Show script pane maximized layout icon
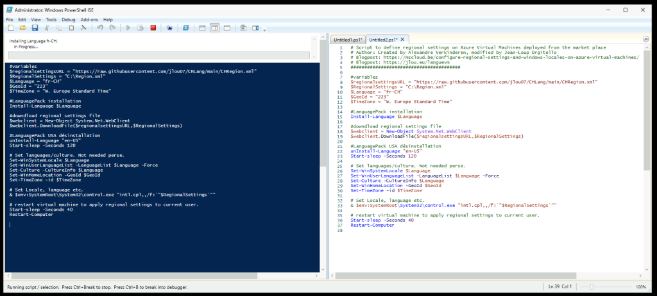 coord(226,28)
